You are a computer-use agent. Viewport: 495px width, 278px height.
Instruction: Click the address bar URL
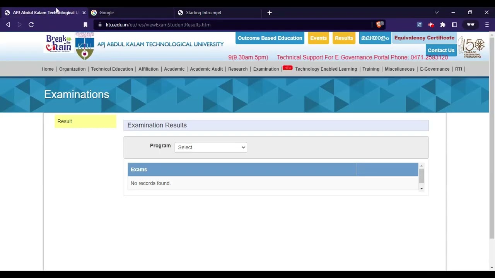pyautogui.click(x=158, y=25)
